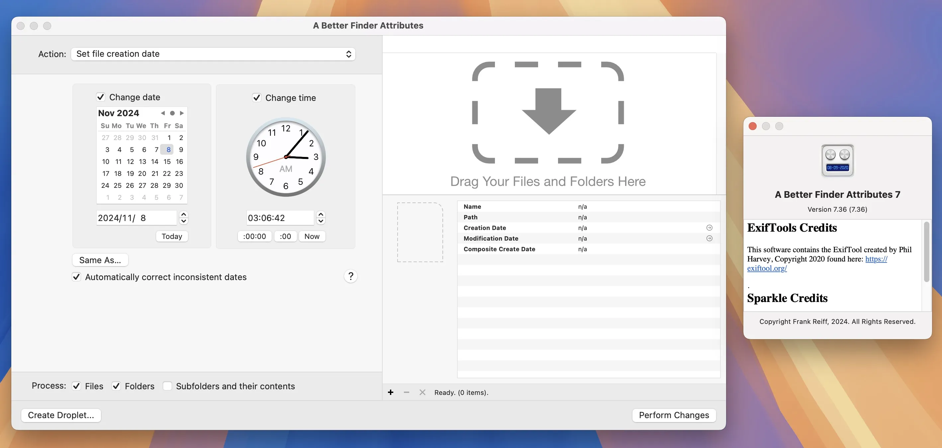Click the :00 seconds reset button
The image size is (942, 448).
coord(285,236)
